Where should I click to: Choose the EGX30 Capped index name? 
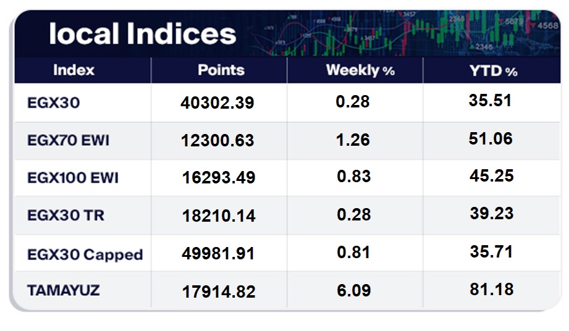(x=85, y=254)
